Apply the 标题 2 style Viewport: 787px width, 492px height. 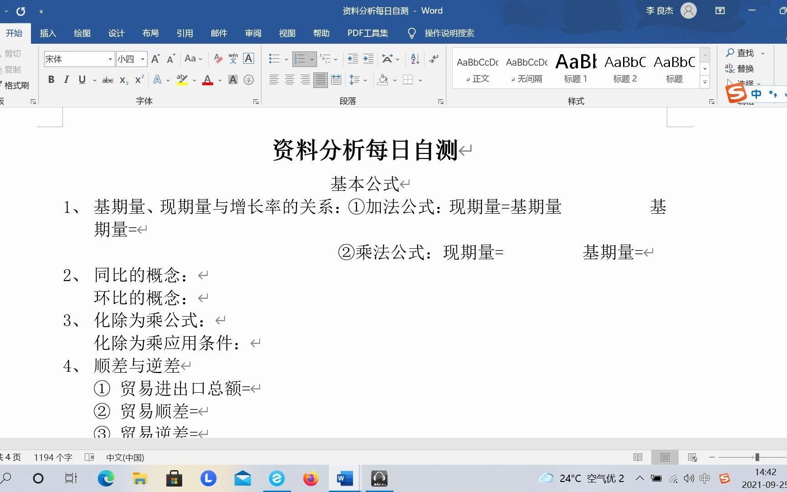pos(625,68)
